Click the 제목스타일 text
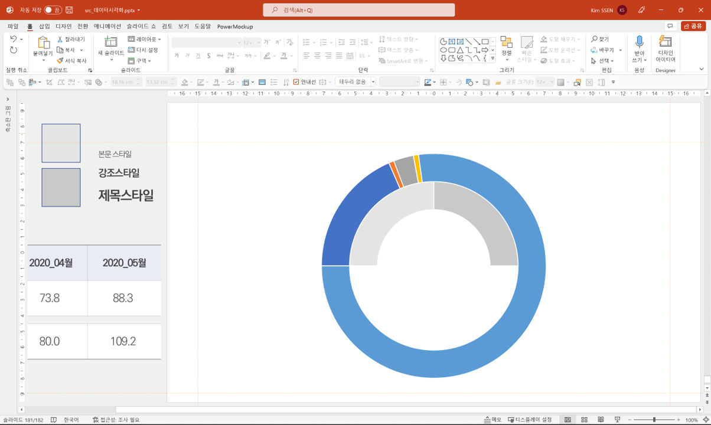Screen dimensions: 711x425 (x=126, y=195)
